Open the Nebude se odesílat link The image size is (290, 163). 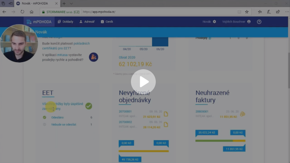(64, 124)
